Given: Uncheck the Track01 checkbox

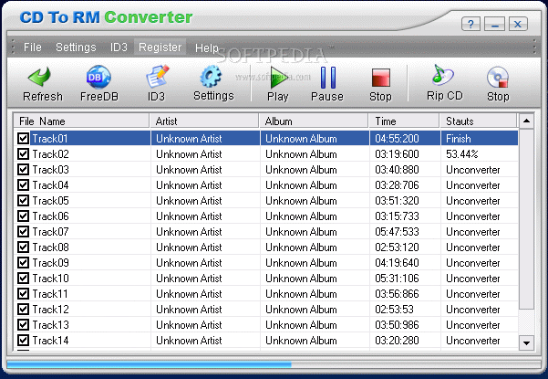Looking at the screenshot, I should (23, 138).
